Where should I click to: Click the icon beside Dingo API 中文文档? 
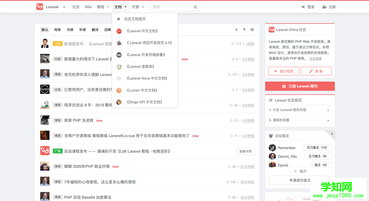[119, 102]
